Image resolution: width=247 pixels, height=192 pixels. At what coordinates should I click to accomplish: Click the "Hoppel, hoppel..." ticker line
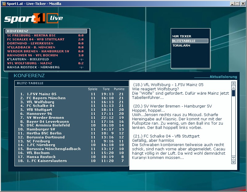pos(148,111)
